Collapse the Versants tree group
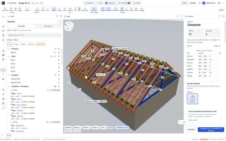This screenshot has height=141, width=226. (x=9, y=75)
